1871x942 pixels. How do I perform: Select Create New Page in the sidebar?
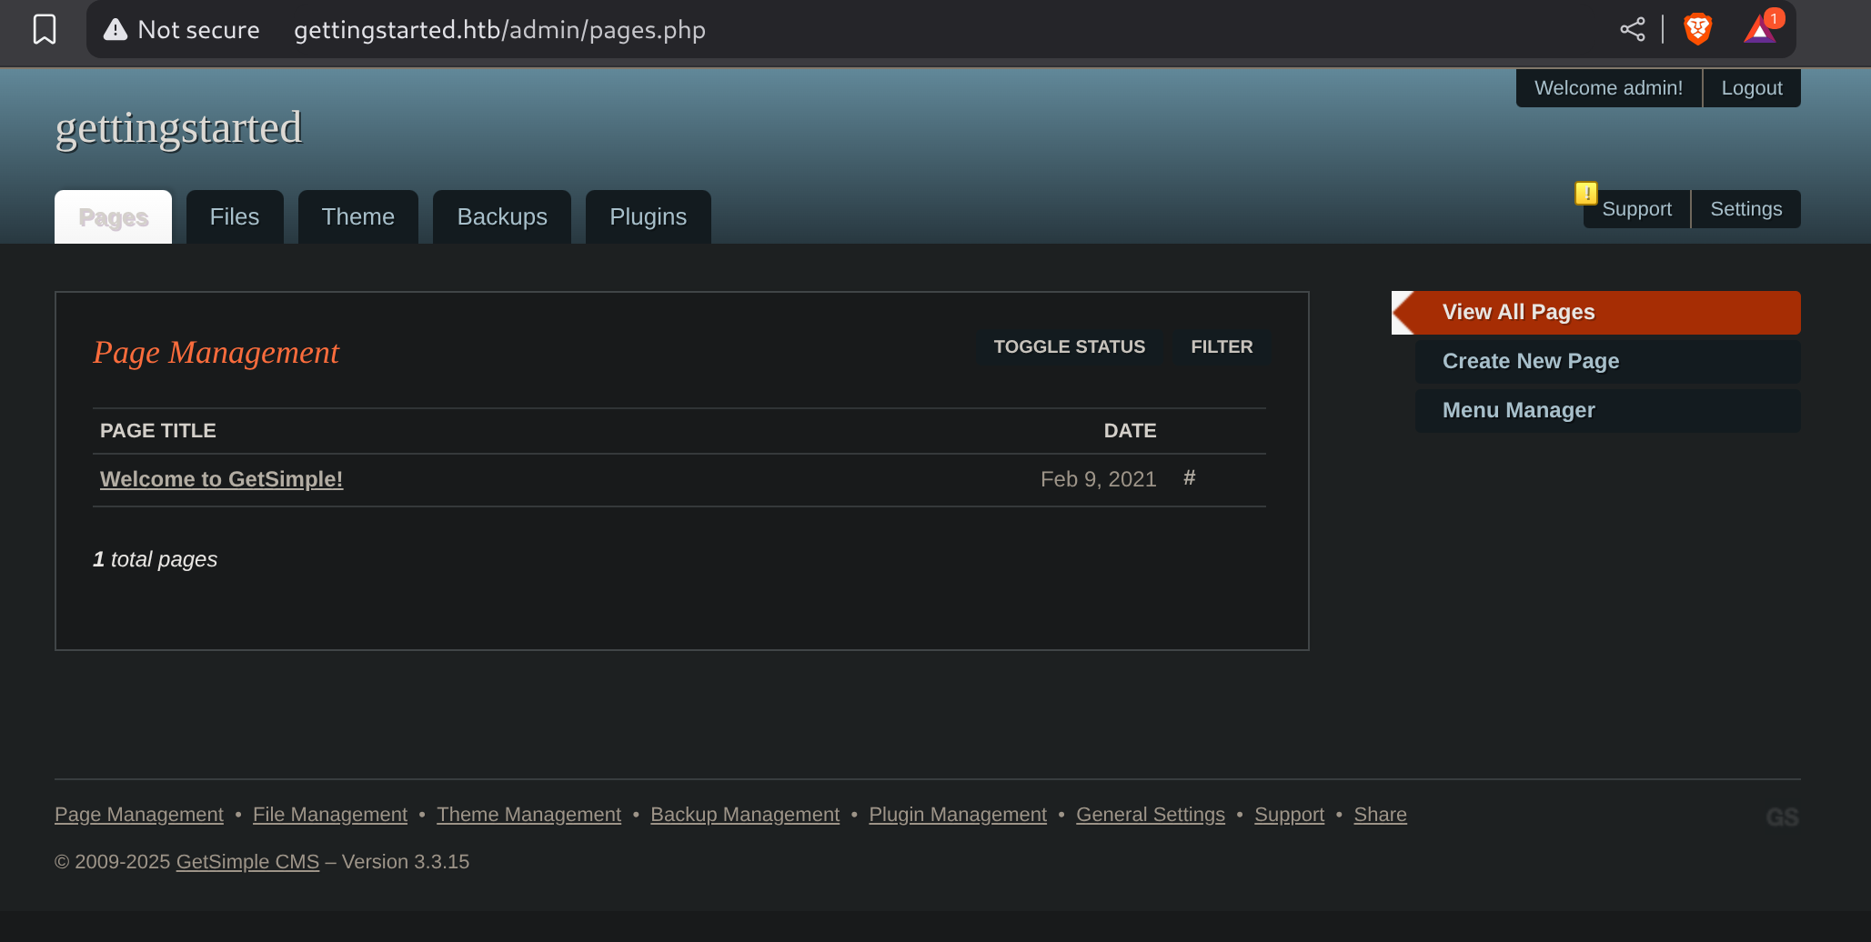pos(1608,362)
